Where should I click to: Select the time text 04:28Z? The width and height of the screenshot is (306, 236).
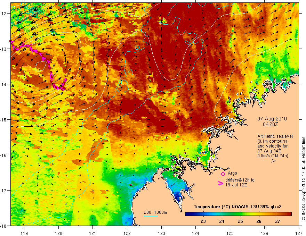pyautogui.click(x=270, y=124)
